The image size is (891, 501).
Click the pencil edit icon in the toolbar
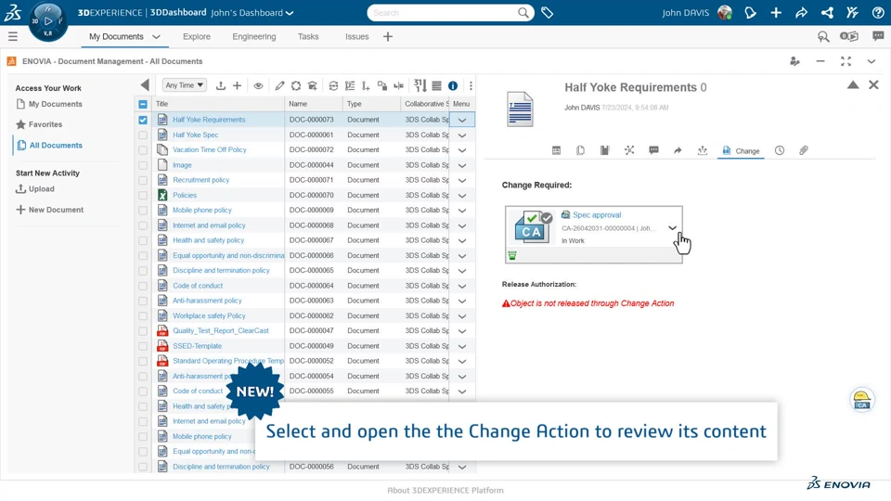tap(279, 85)
